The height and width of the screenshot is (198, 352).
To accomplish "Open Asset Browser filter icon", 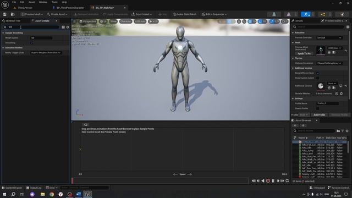I will [343, 131].
